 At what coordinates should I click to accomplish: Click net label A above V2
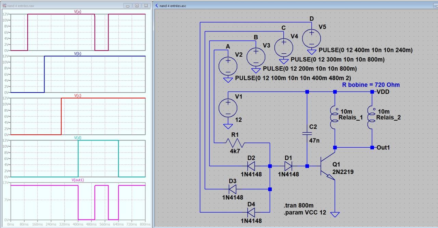[x=228, y=46]
